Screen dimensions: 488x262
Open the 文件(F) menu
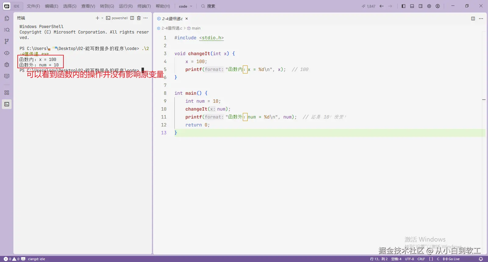coord(33,6)
